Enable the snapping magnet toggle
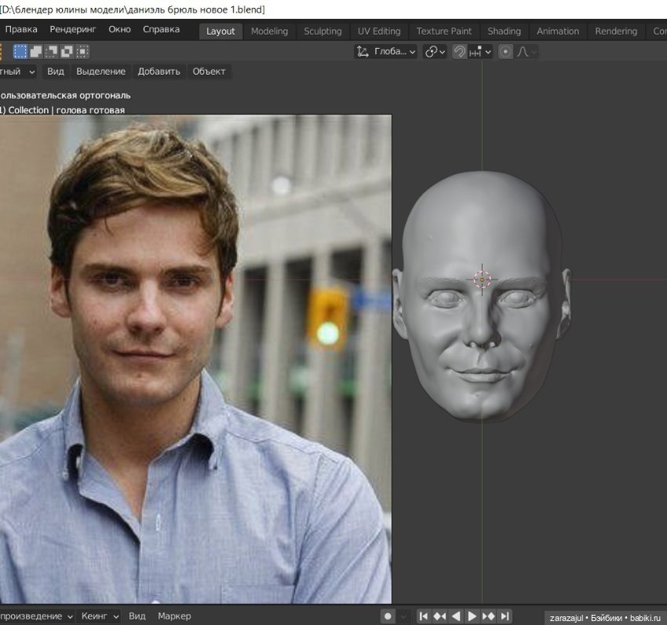This screenshot has height=625, width=667. tap(460, 52)
